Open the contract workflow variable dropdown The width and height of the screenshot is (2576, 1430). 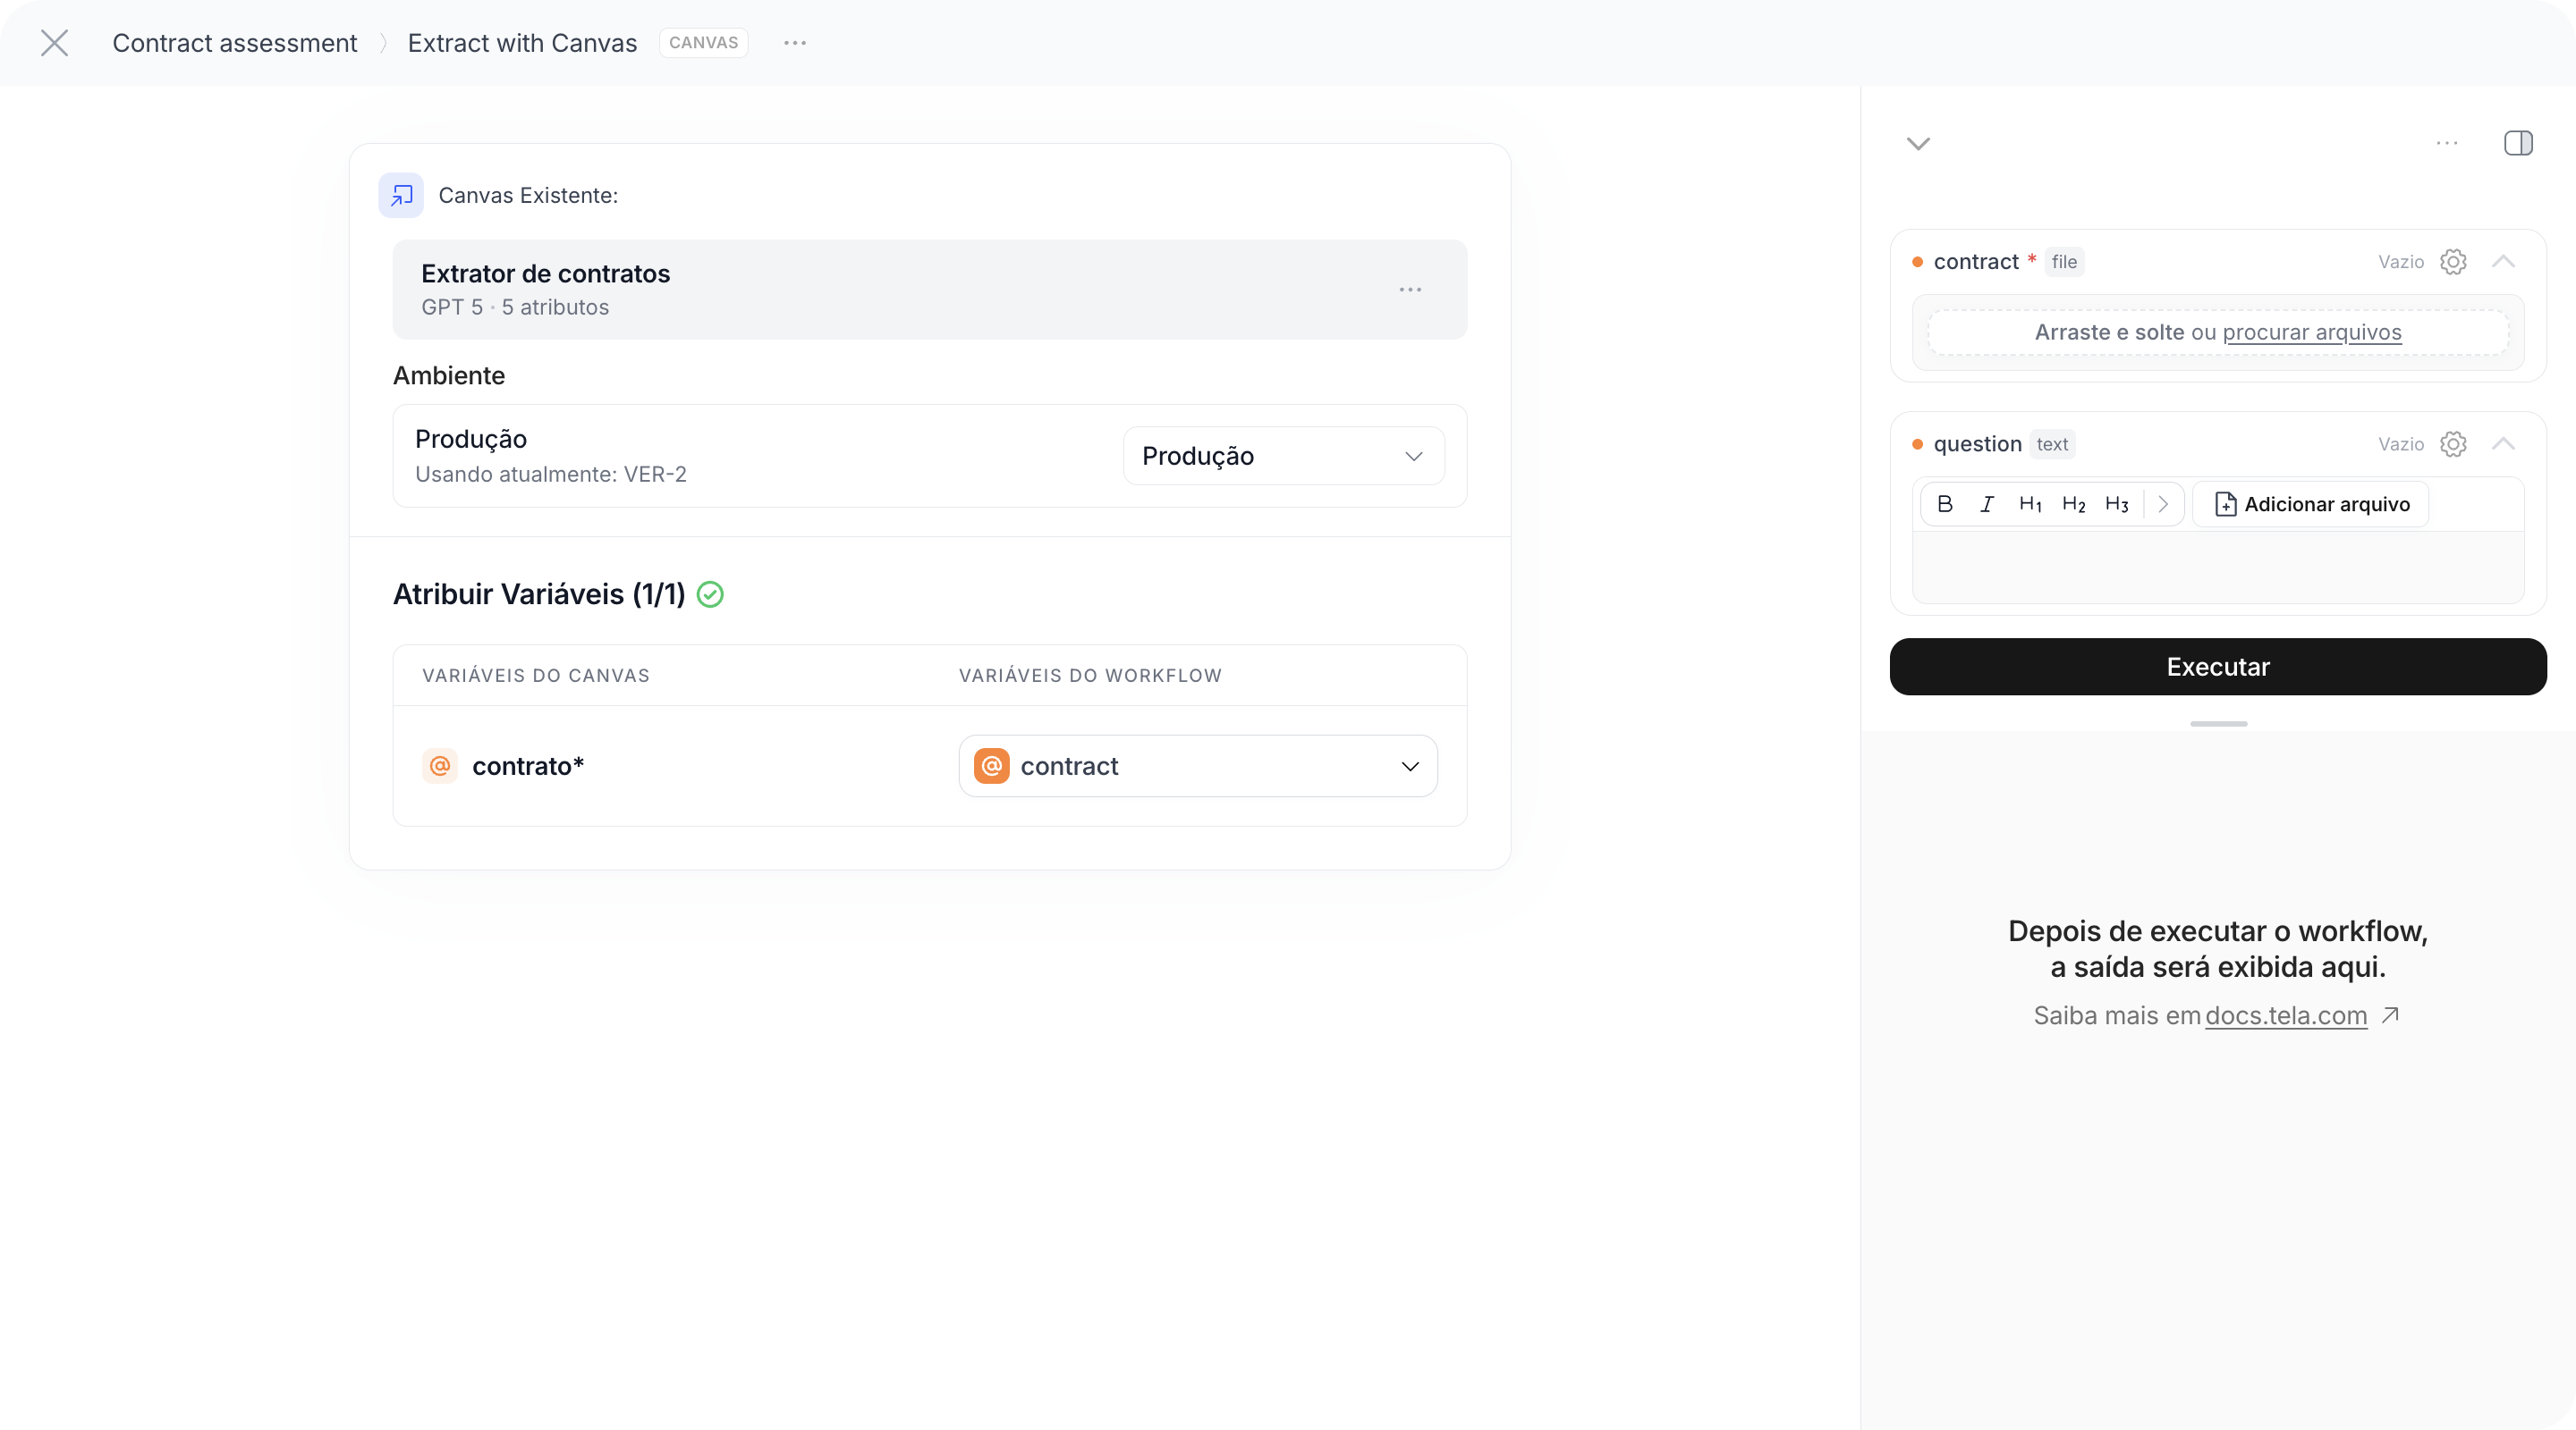1198,765
